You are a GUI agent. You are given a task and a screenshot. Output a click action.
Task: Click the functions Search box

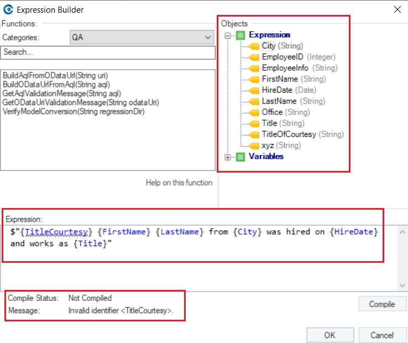coord(108,53)
